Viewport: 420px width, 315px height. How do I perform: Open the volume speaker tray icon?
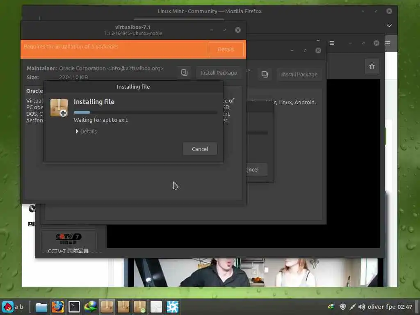tap(362, 307)
